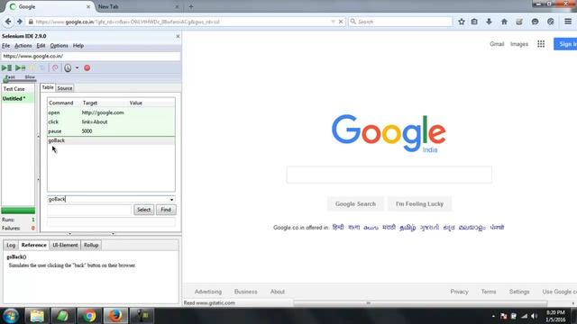The height and width of the screenshot is (324, 577).
Task: Open the File menu in Selenium IDE
Action: coord(6,46)
